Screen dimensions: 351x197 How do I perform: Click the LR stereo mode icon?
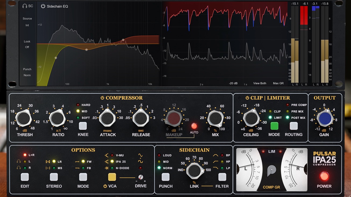click(48, 162)
